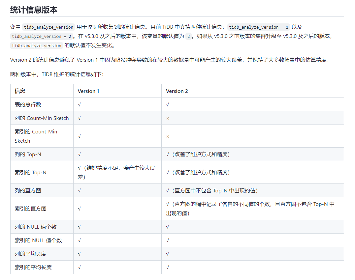Click table header 信息
Screen dimensions: 355x280
coord(20,91)
